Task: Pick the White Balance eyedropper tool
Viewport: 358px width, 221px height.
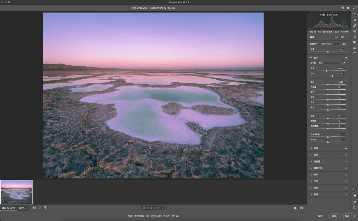Action: click(x=344, y=63)
